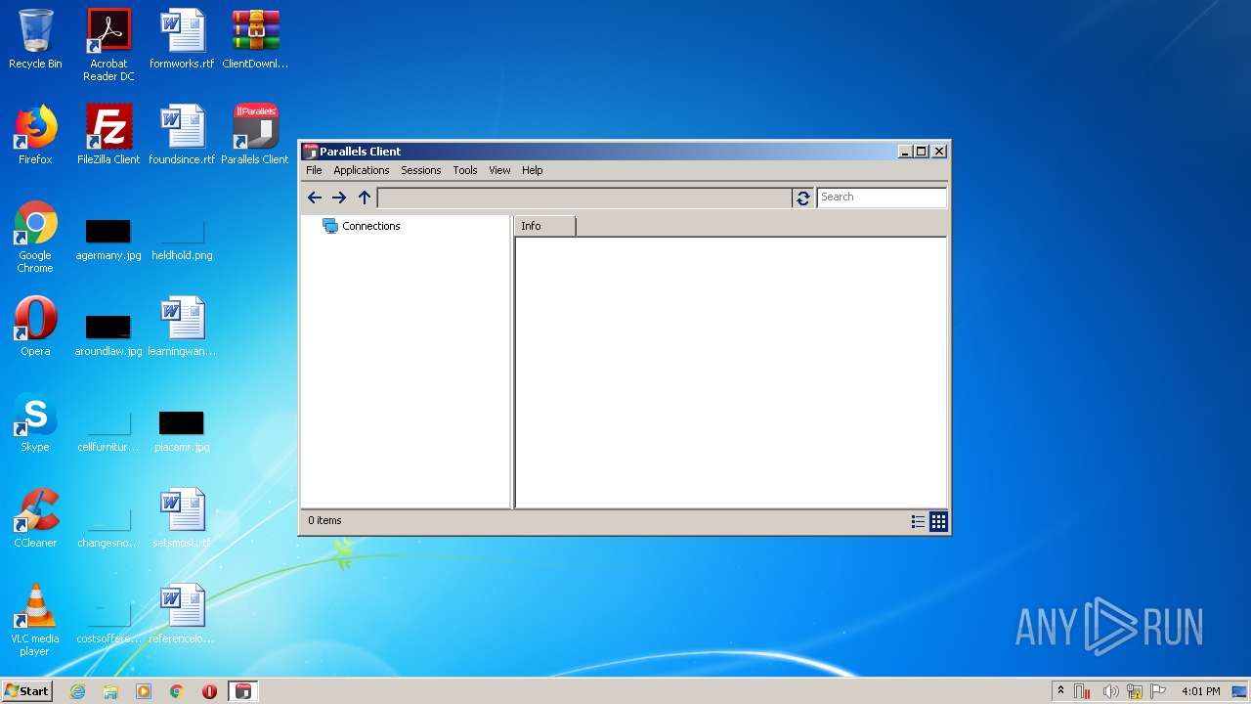Open the Applications menu
1251x704 pixels.
pyautogui.click(x=362, y=170)
